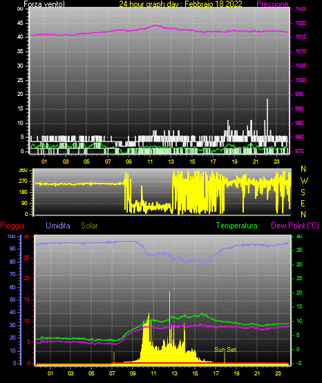Viewport: 322px width, 383px height.
Task: Click the pressure curve peak near hour 11
Action: [155, 26]
